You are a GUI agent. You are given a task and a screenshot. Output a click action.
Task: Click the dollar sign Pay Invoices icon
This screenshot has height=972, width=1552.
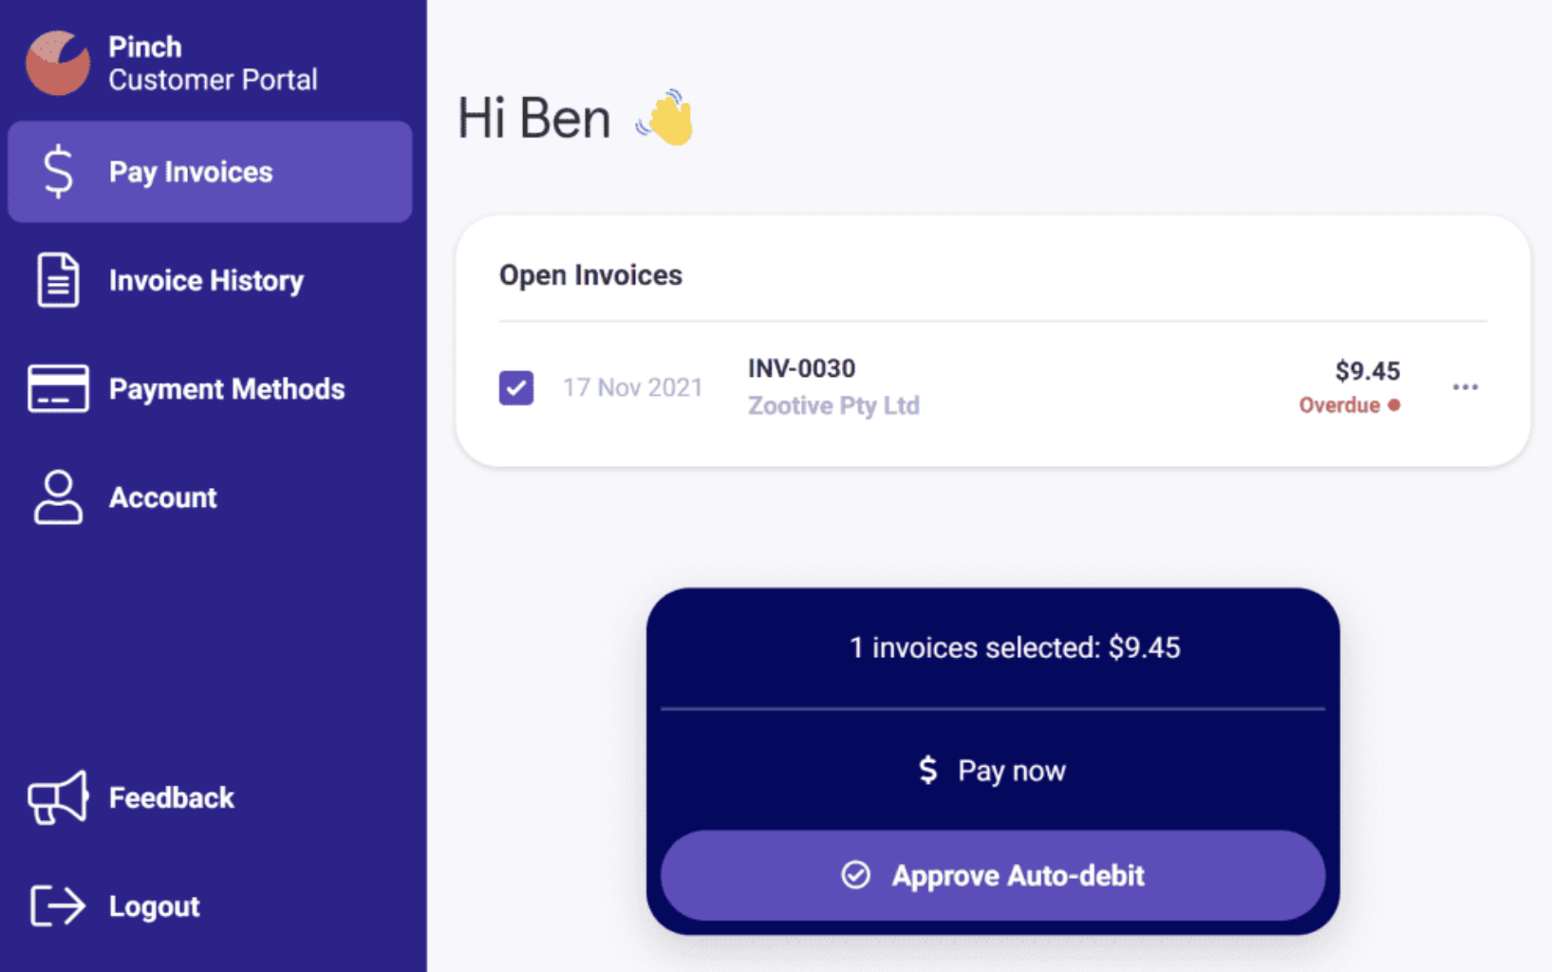[58, 172]
